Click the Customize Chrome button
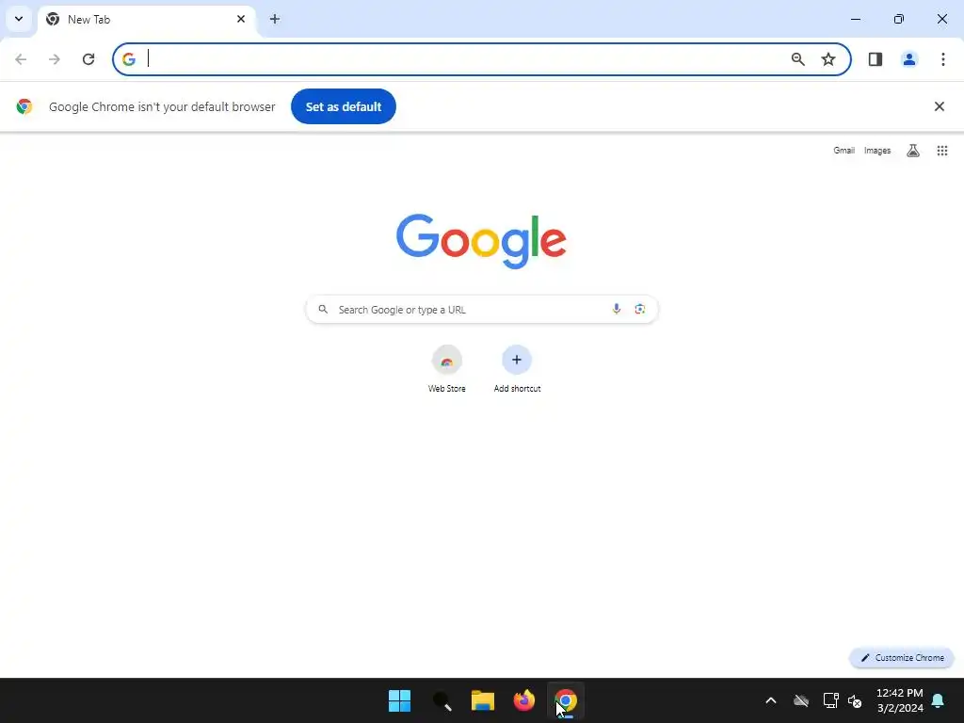 (902, 658)
